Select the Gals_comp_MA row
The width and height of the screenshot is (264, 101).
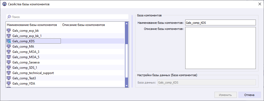click(x=65, y=46)
